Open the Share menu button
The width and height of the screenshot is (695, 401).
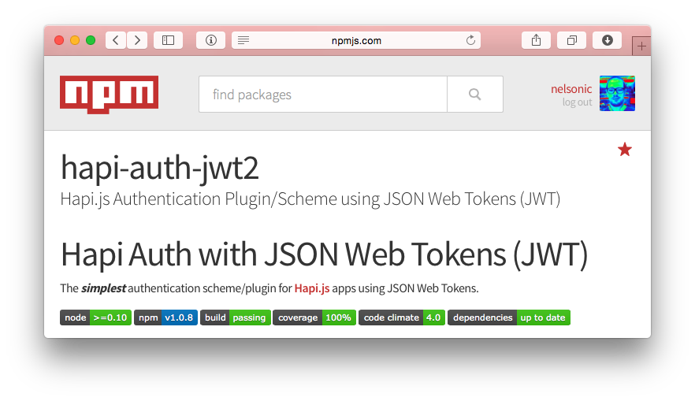[x=537, y=40]
